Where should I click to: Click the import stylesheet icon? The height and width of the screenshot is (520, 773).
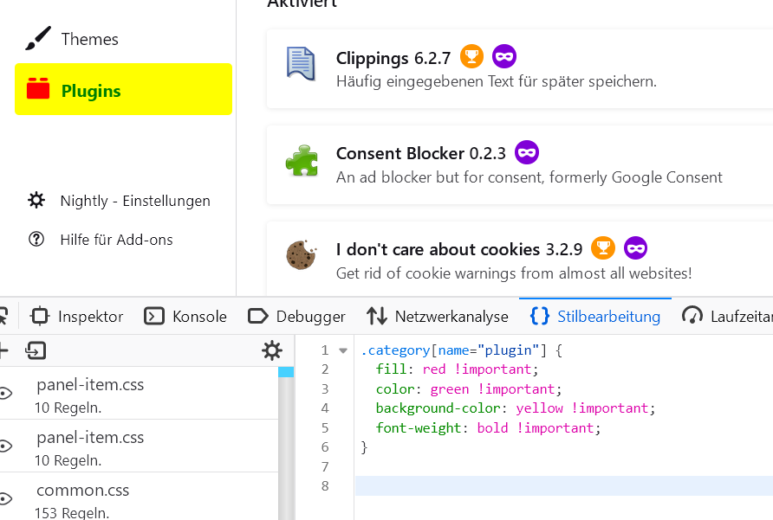(36, 350)
